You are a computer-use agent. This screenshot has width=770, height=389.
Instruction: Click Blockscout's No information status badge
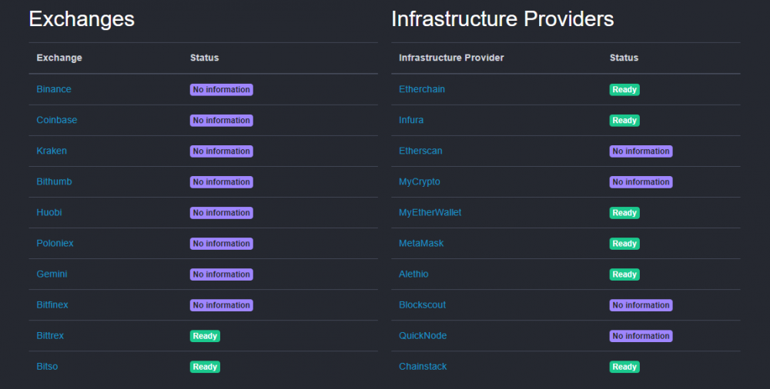(x=641, y=305)
